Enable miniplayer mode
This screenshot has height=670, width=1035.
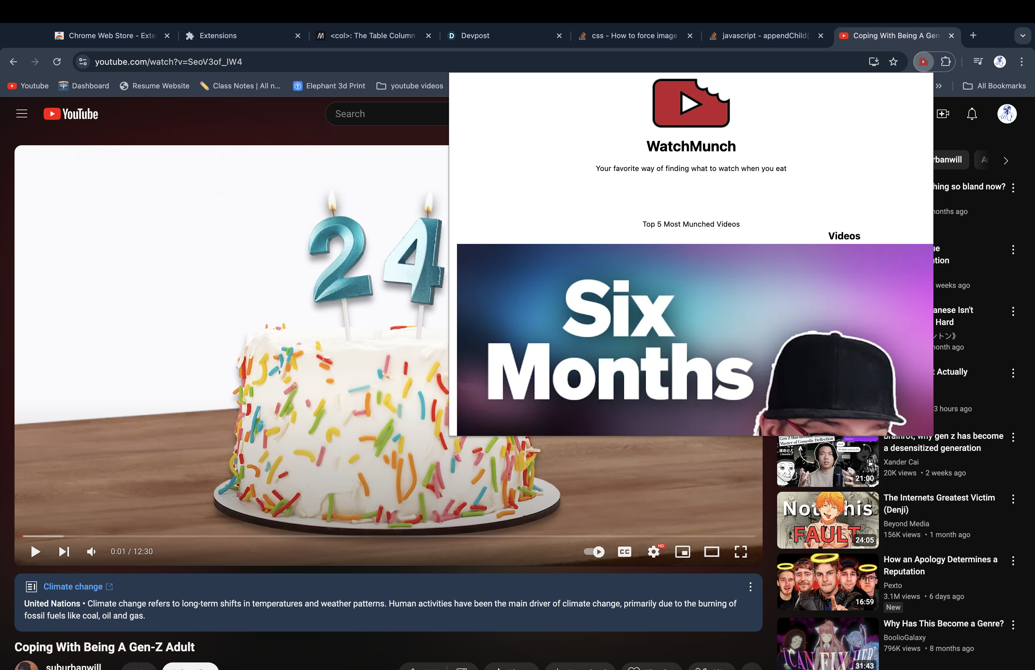point(682,552)
